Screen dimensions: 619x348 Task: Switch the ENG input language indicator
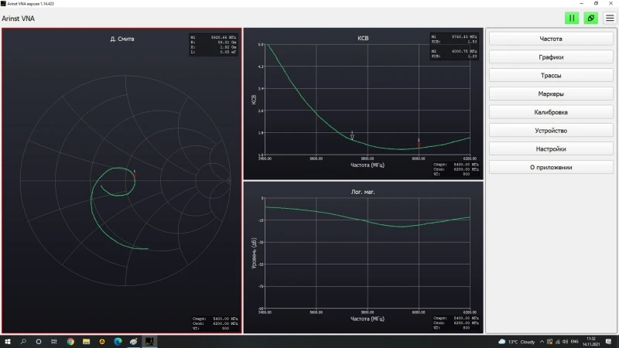[x=574, y=342]
